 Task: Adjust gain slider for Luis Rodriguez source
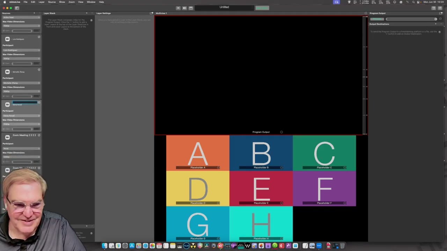[x=22, y=63]
